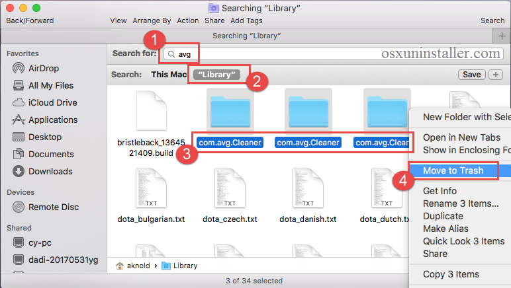Screen dimensions: 511x288
Task: Choose Share in context menu
Action: [460, 254]
